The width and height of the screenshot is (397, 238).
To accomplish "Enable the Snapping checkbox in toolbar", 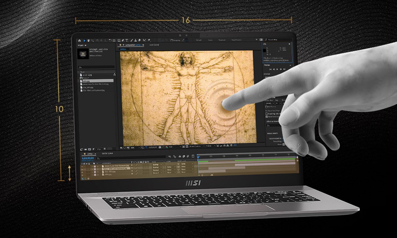I will 172,40.
